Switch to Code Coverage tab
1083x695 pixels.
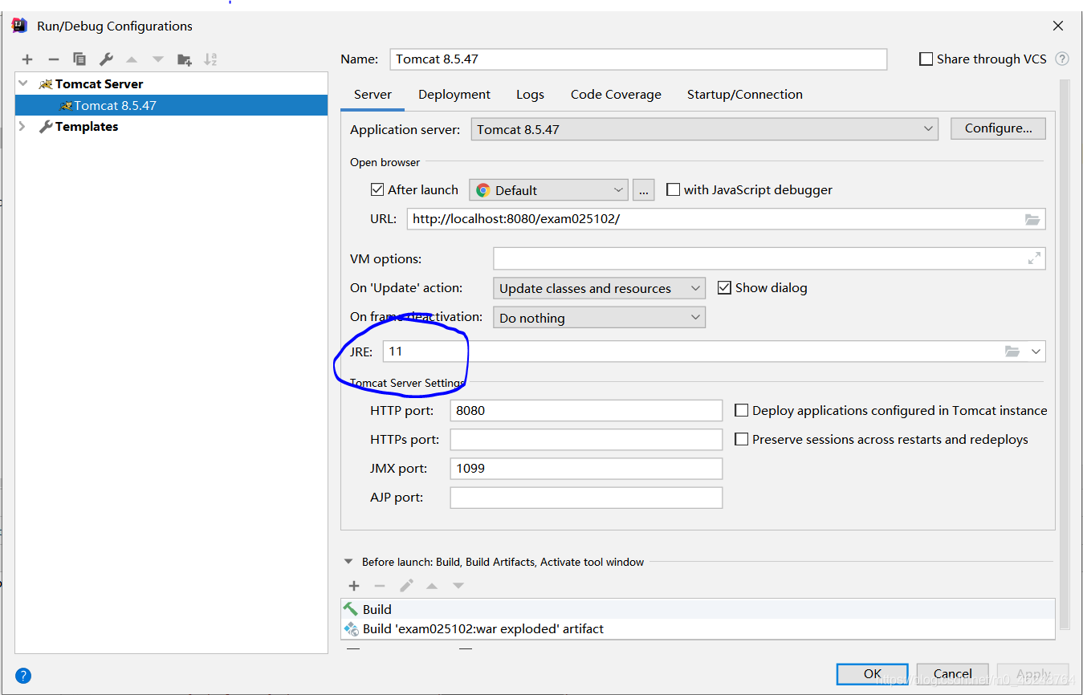pyautogui.click(x=616, y=94)
